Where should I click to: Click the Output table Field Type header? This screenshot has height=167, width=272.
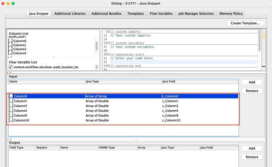click(22, 148)
